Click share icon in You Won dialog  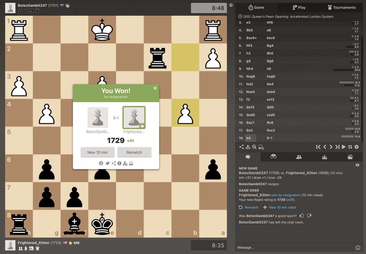click(x=113, y=163)
